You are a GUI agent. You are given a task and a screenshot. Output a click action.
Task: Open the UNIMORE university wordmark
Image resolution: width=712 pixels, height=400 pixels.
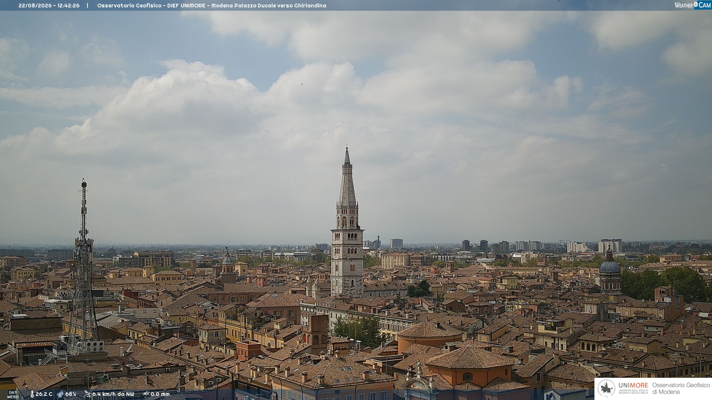[633, 388]
